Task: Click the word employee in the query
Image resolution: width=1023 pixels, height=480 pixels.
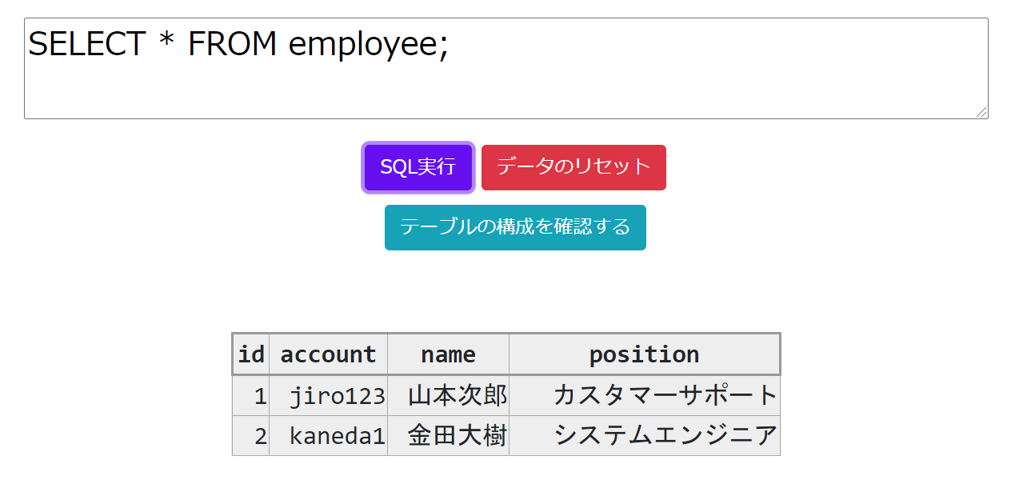Action: click(364, 45)
